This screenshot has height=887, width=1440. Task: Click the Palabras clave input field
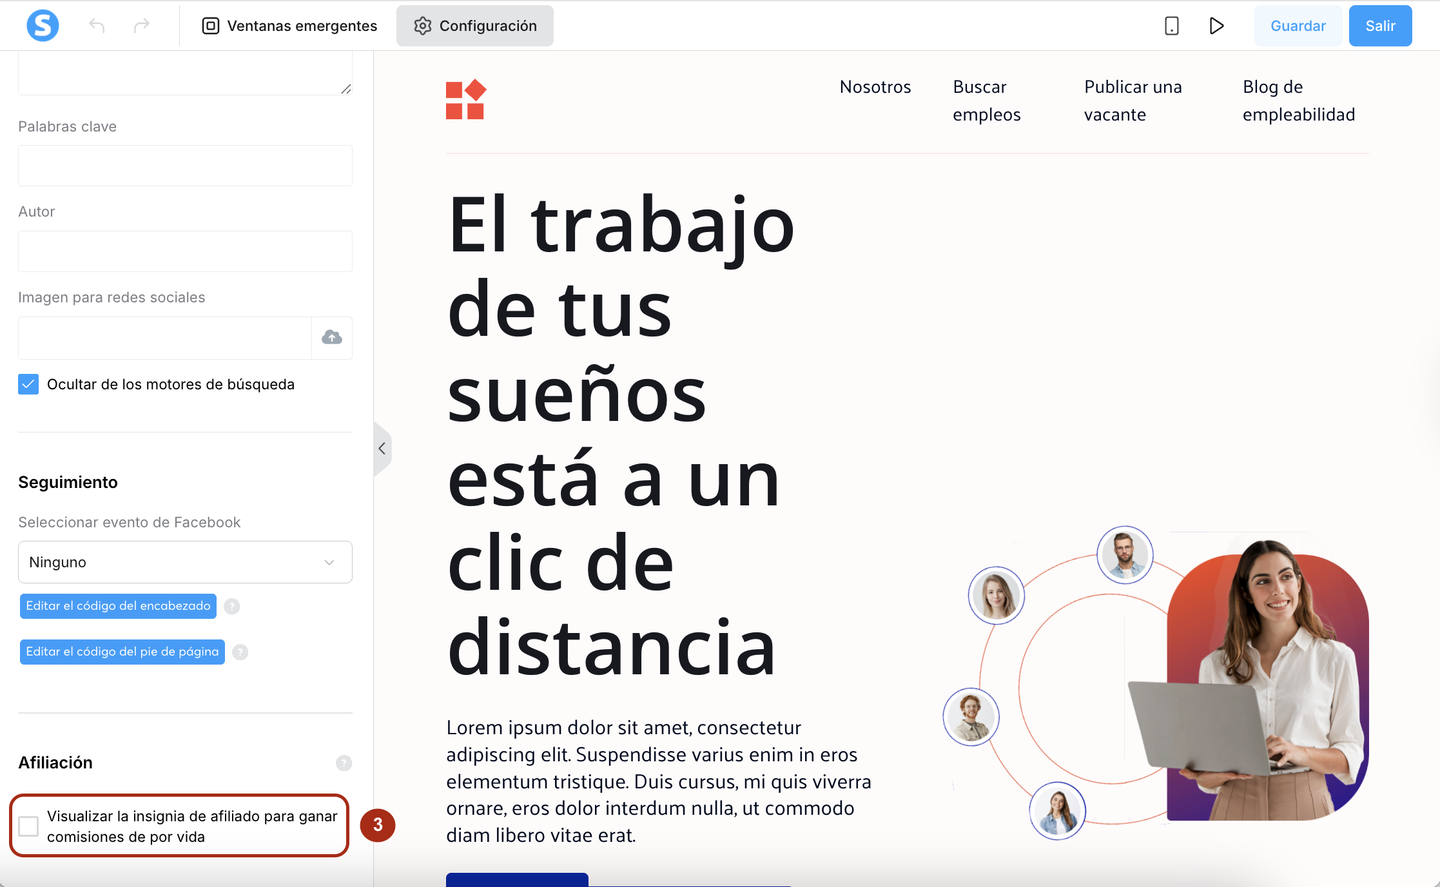tap(185, 166)
